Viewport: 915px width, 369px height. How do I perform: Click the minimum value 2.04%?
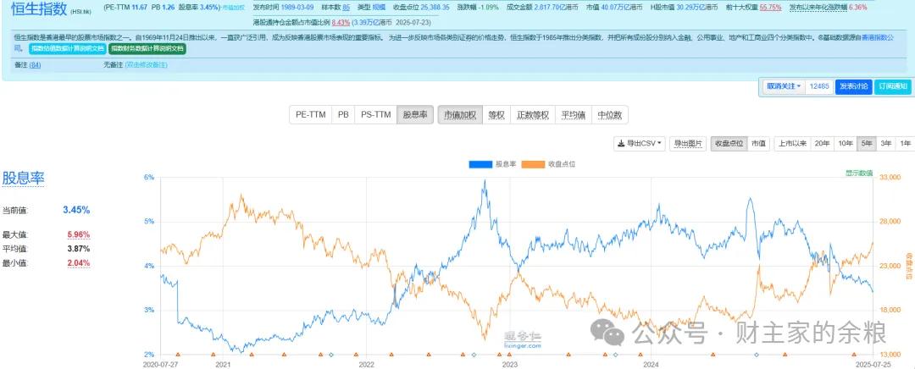(78, 263)
